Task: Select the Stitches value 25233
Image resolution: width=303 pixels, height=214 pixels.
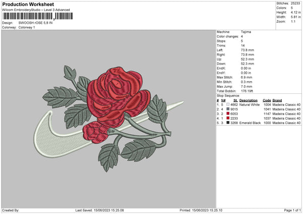Action: click(x=295, y=4)
